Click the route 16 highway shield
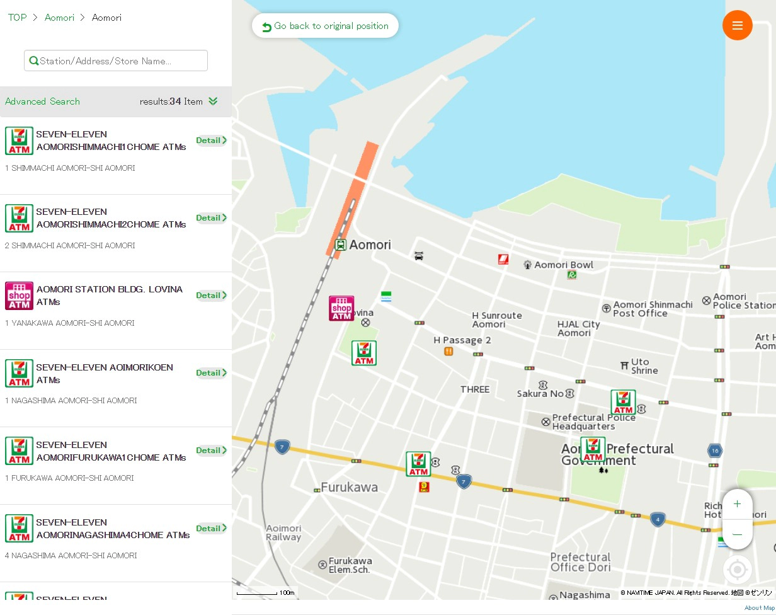 click(714, 451)
